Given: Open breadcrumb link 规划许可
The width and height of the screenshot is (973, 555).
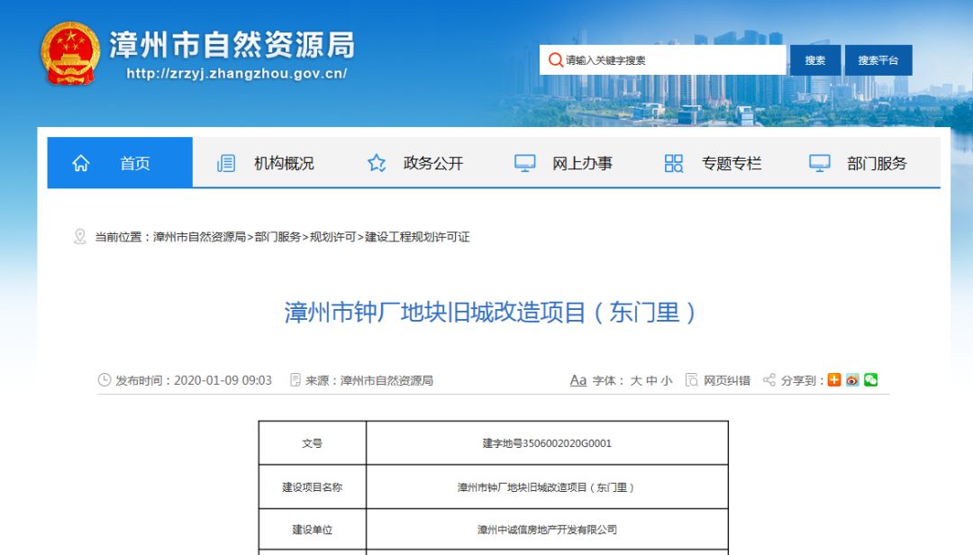Looking at the screenshot, I should click(x=332, y=237).
